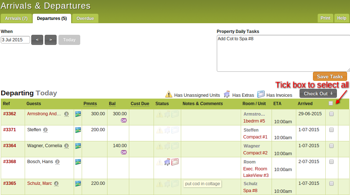Go to the next day with the > button
350x195 pixels.
coord(50,40)
